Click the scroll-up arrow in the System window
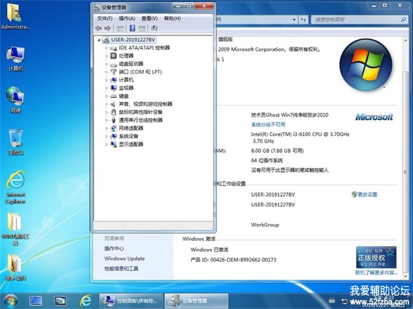 click(x=405, y=40)
